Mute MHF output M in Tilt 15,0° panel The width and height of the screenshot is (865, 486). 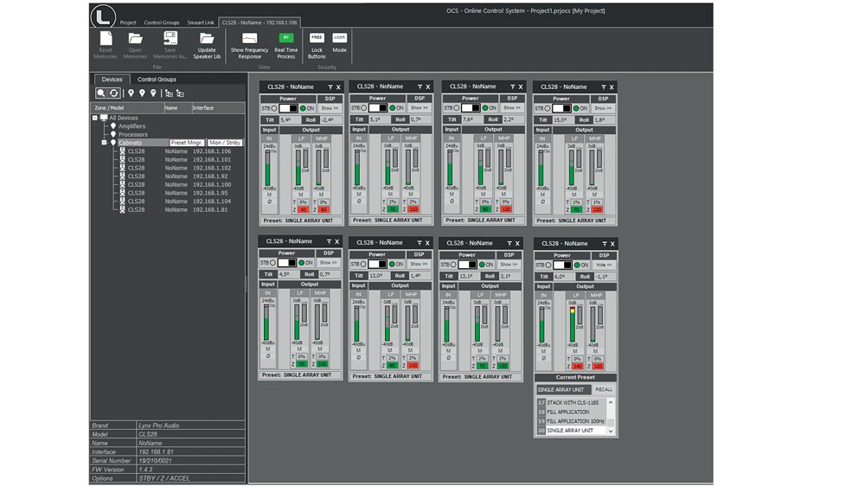(594, 195)
